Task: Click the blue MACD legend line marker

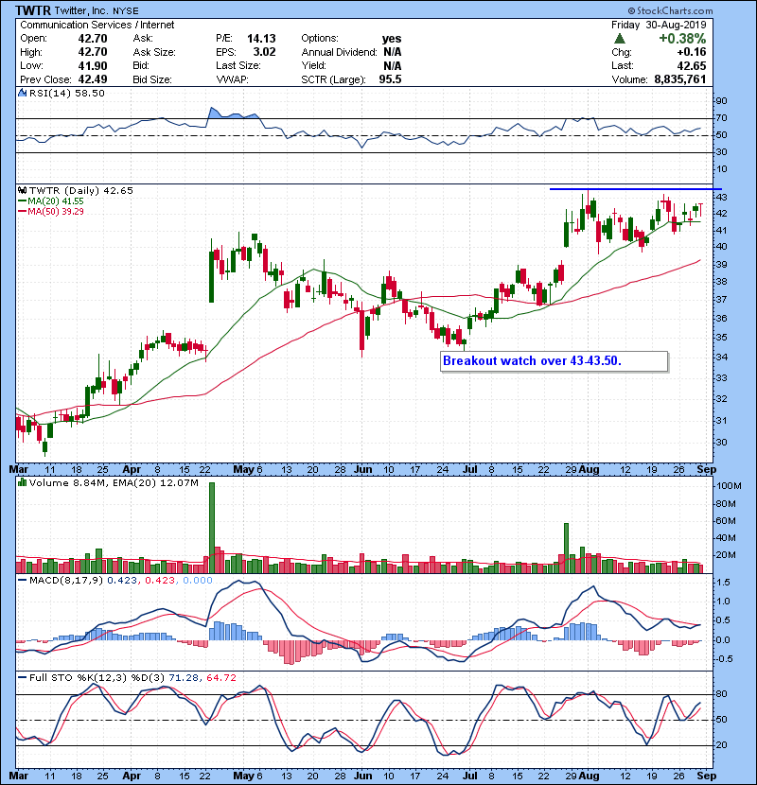Action: pos(22,581)
